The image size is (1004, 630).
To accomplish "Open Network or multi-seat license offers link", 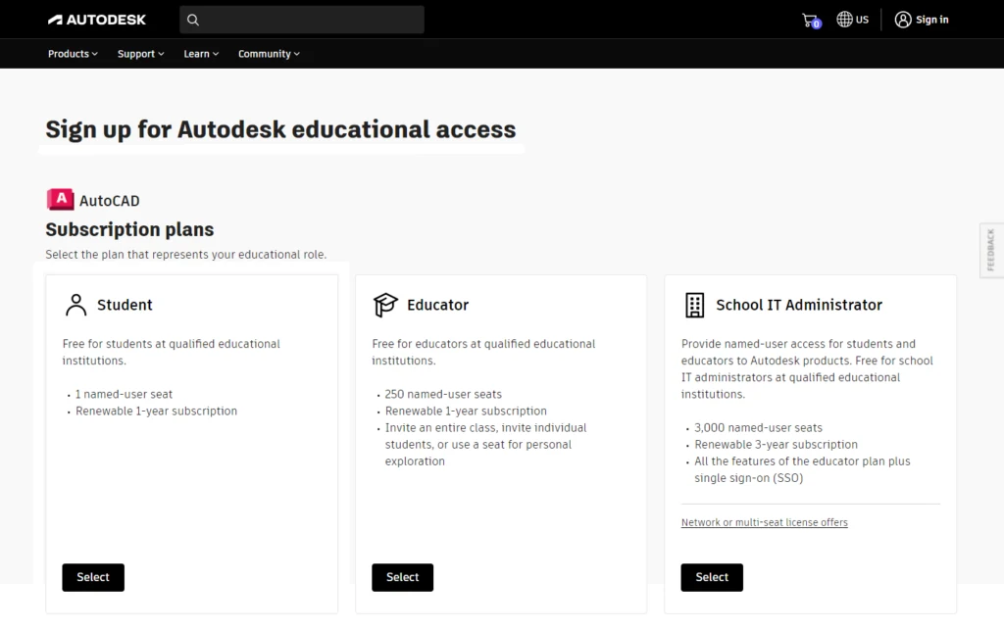I will click(x=764, y=522).
